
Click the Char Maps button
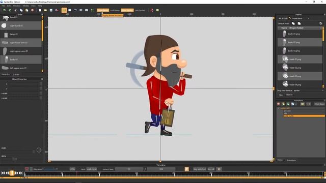(319, 104)
